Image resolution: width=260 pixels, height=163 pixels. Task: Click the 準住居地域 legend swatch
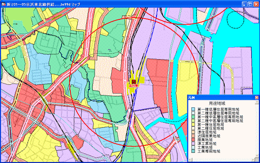[193, 132]
